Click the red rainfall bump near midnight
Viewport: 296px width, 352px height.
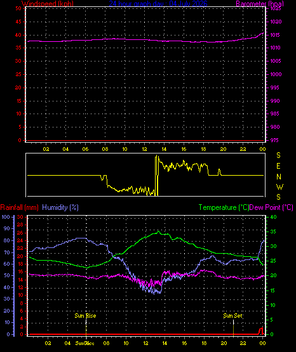pos(261,331)
